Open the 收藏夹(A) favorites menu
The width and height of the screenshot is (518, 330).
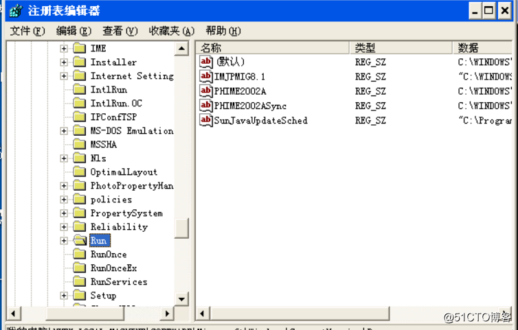coord(171,31)
